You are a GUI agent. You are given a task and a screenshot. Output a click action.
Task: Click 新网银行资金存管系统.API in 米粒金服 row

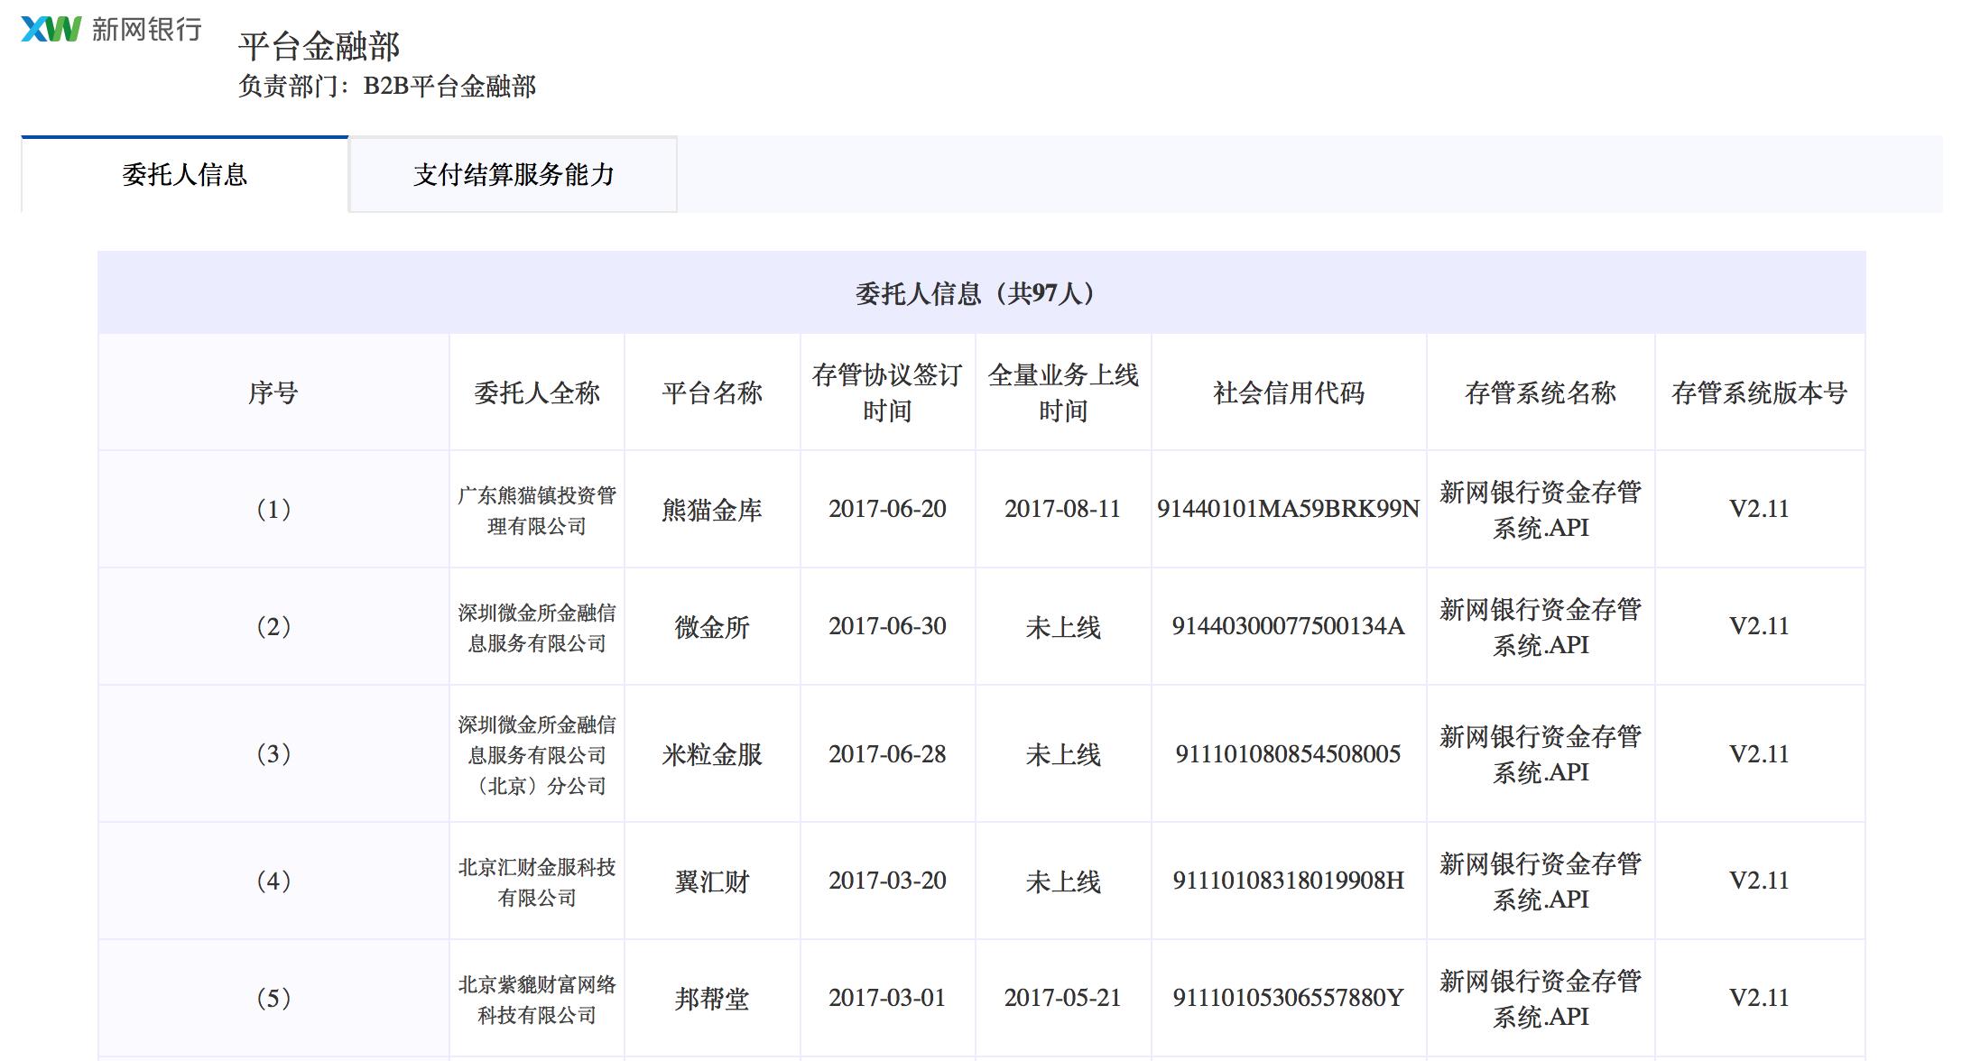[1541, 754]
